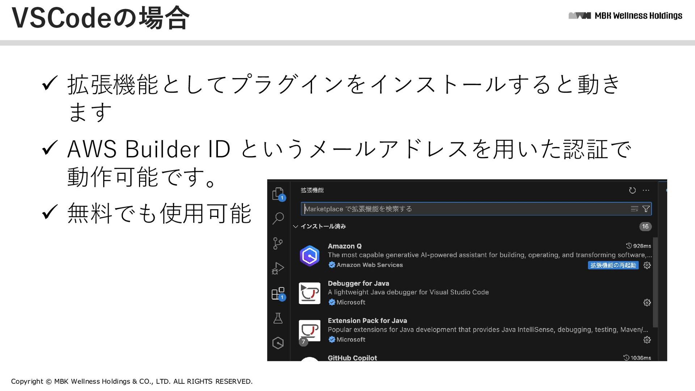
Task: Click the 拡張機能 panel title
Action: tap(312, 190)
